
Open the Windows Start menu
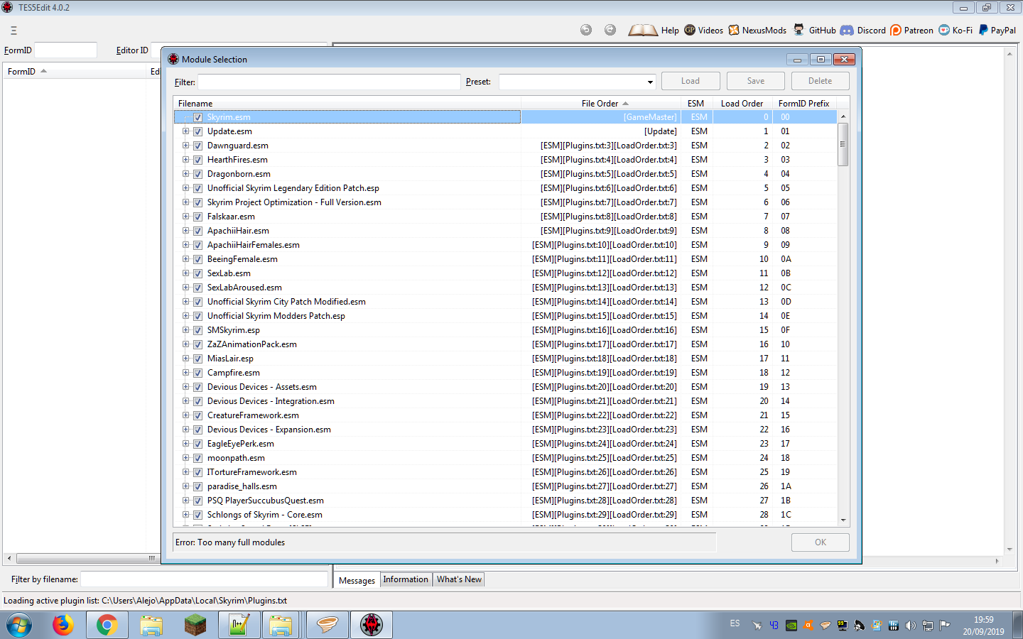19,625
